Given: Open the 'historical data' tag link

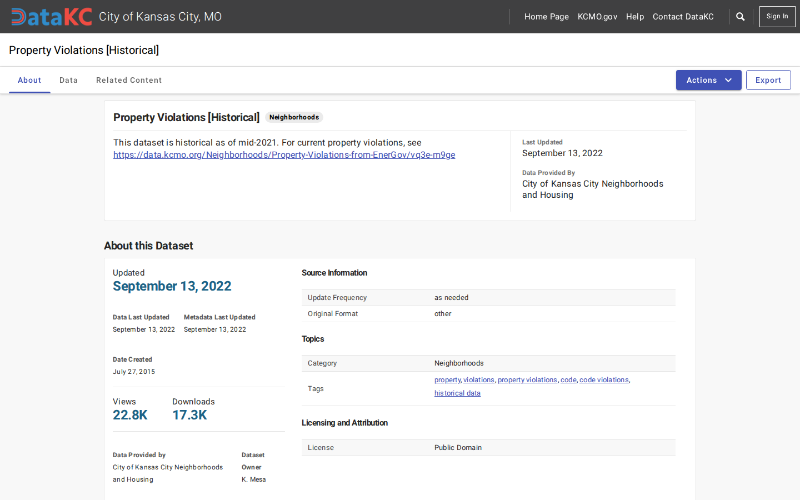Looking at the screenshot, I should 457,393.
